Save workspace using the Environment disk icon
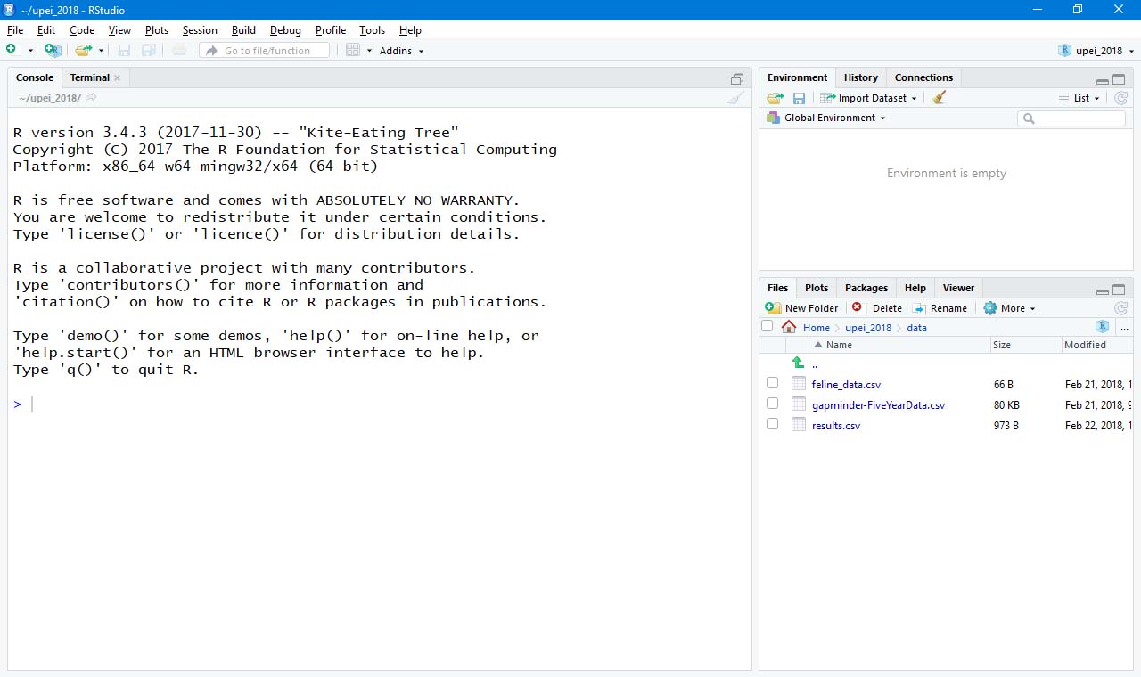This screenshot has height=677, width=1141. click(799, 98)
